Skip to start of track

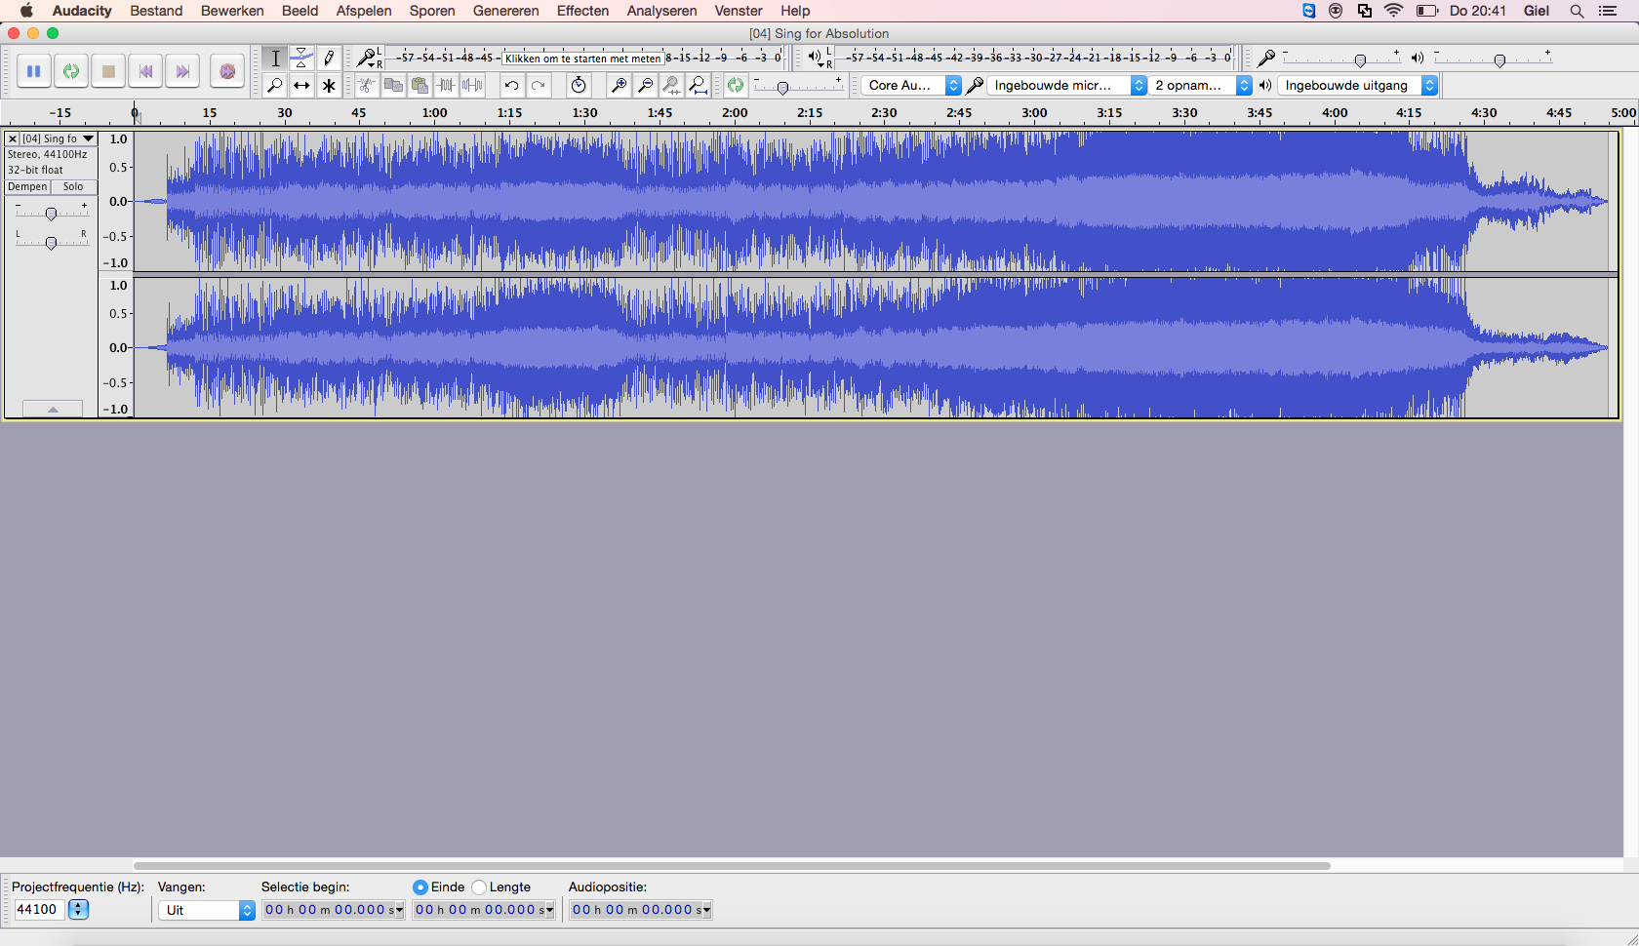click(x=145, y=71)
